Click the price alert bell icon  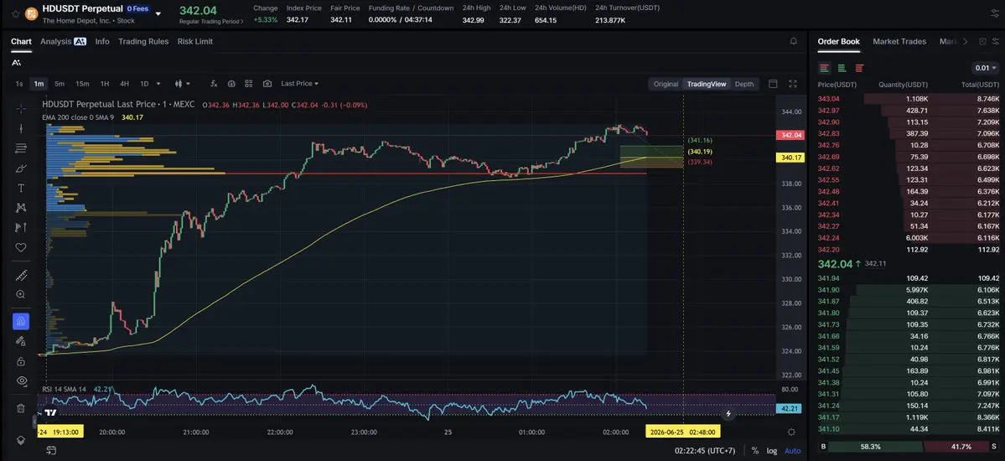click(794, 41)
